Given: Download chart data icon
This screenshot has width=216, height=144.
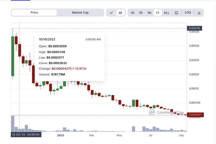Looking at the screenshot, I should pos(199,13).
